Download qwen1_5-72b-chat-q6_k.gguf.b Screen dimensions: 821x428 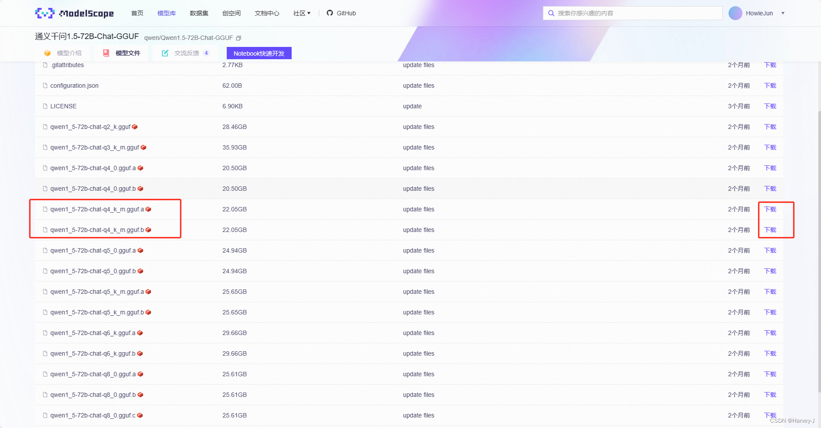(770, 353)
